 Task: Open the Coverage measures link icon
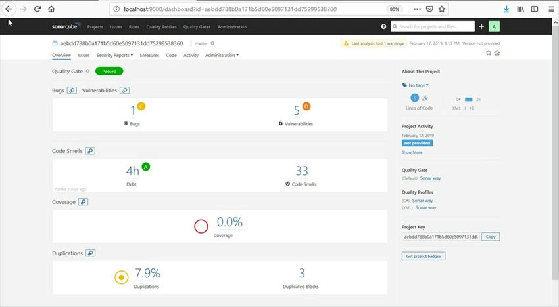[83, 202]
